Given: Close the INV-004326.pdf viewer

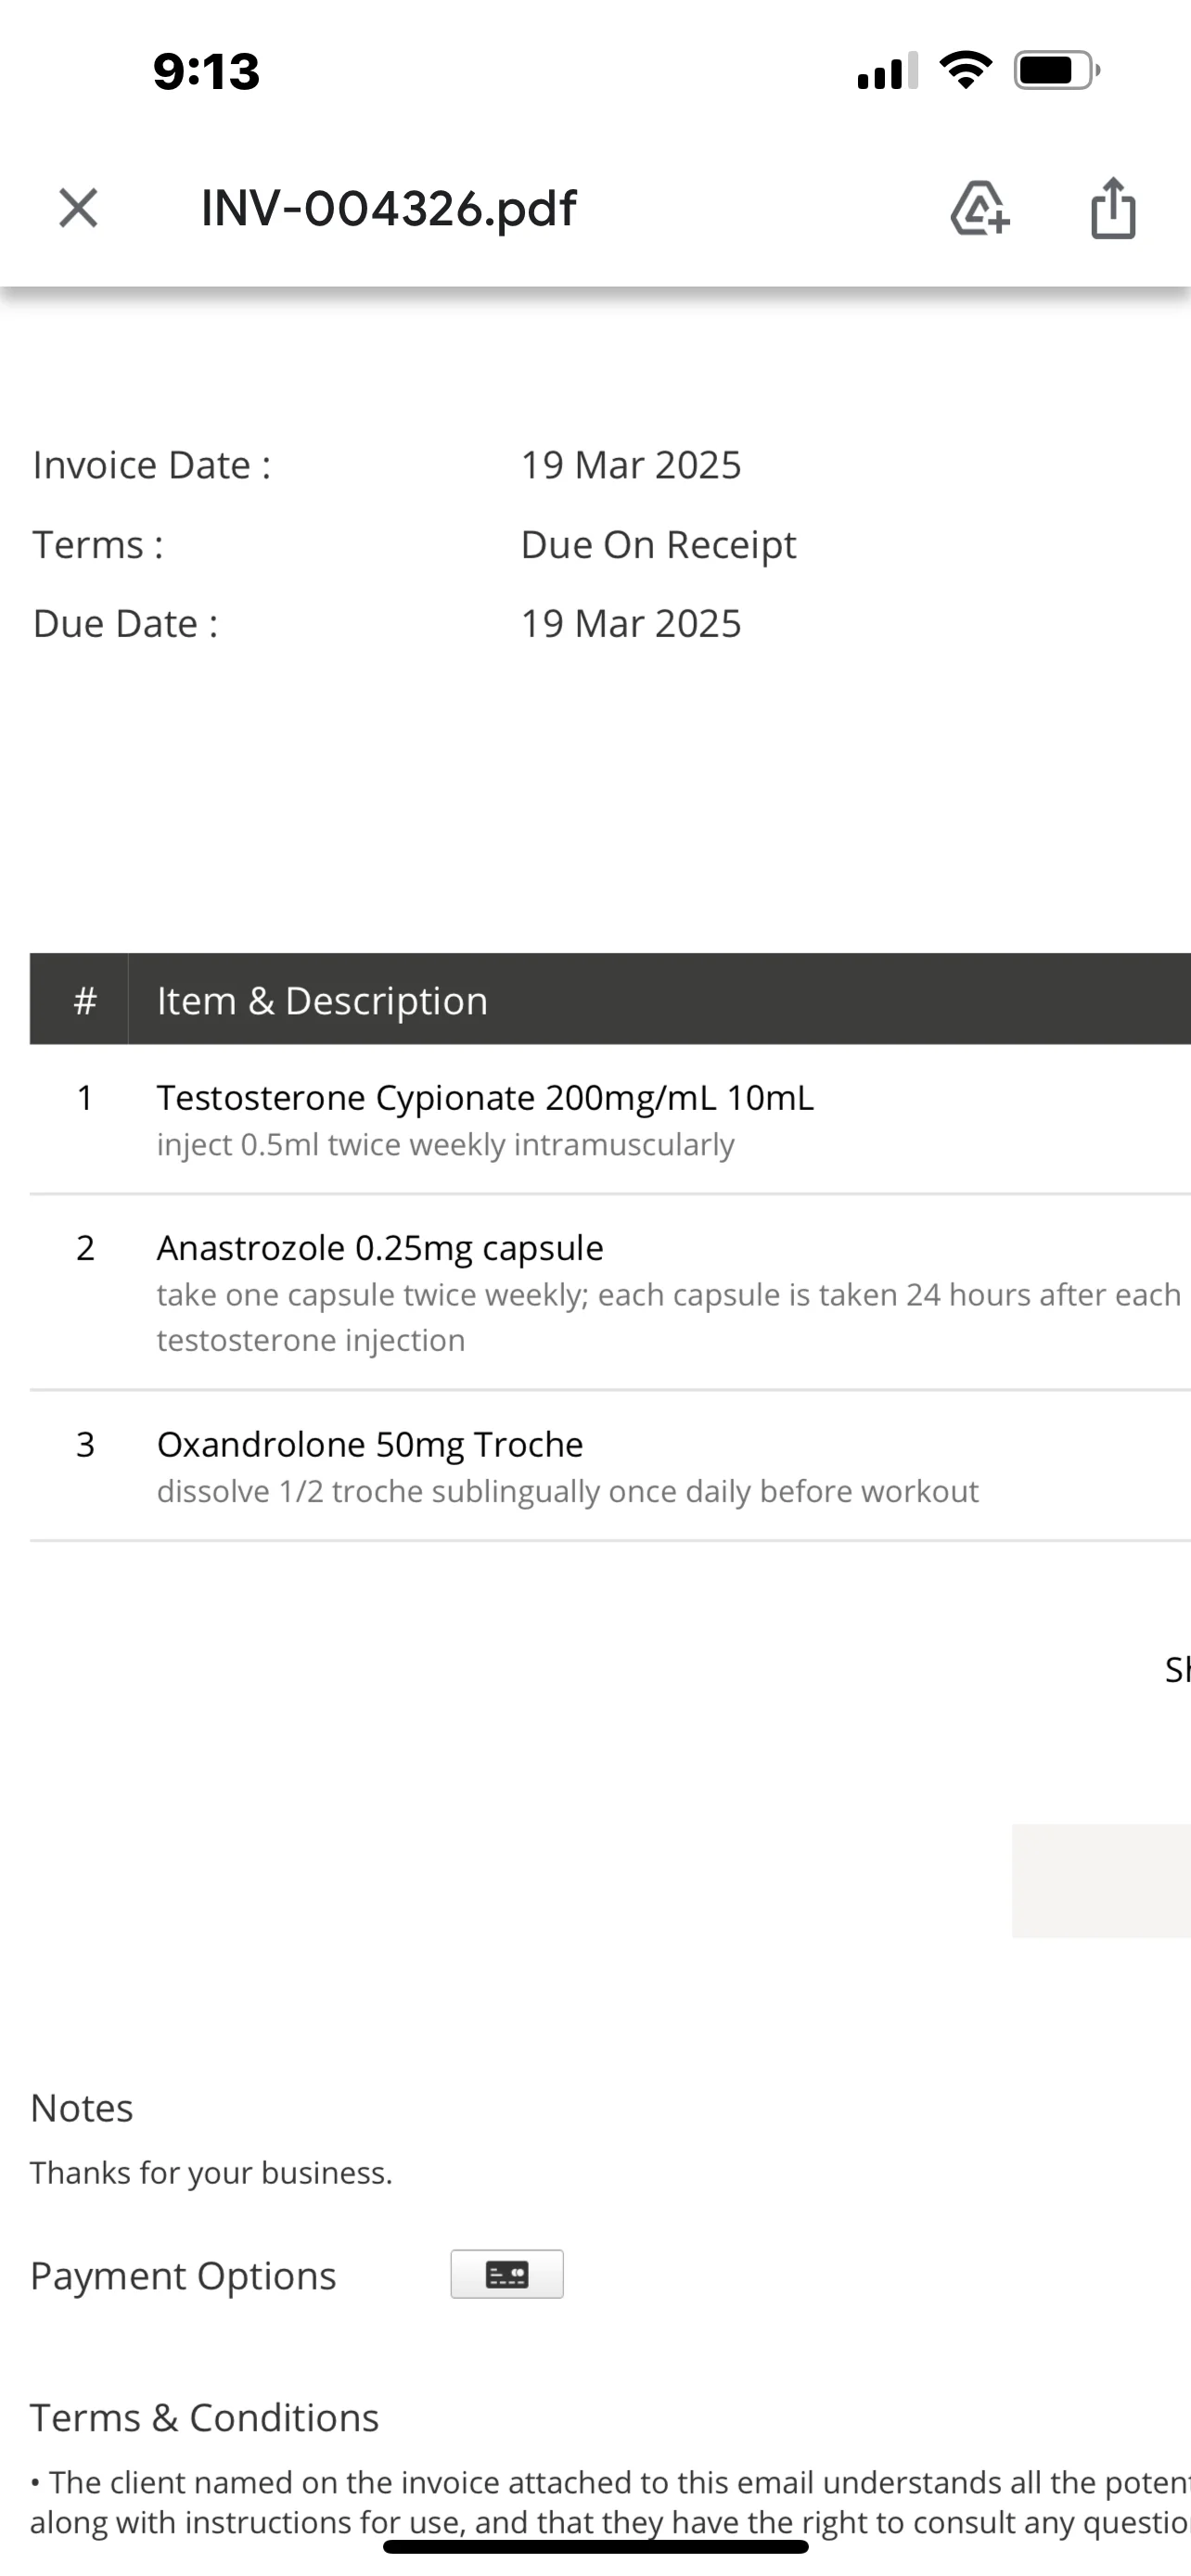Looking at the screenshot, I should 78,209.
